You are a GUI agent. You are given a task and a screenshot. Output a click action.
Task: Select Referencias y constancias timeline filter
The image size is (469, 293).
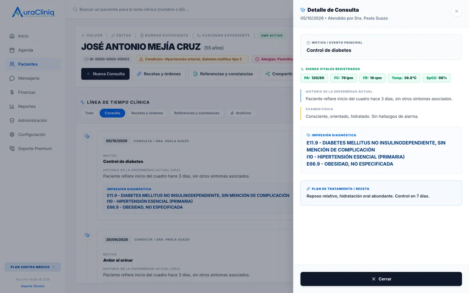tap(197, 113)
